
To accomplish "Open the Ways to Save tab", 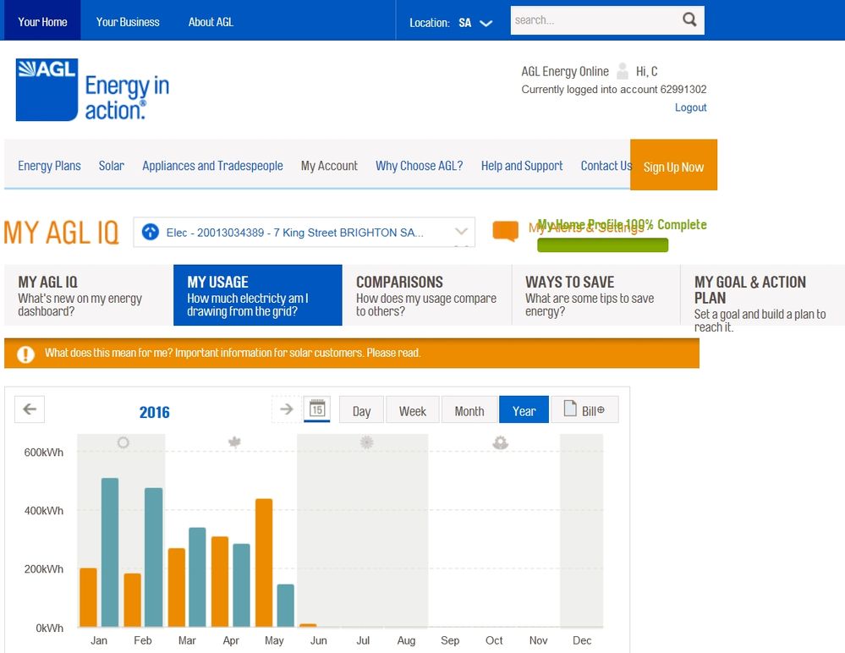I will coord(595,295).
